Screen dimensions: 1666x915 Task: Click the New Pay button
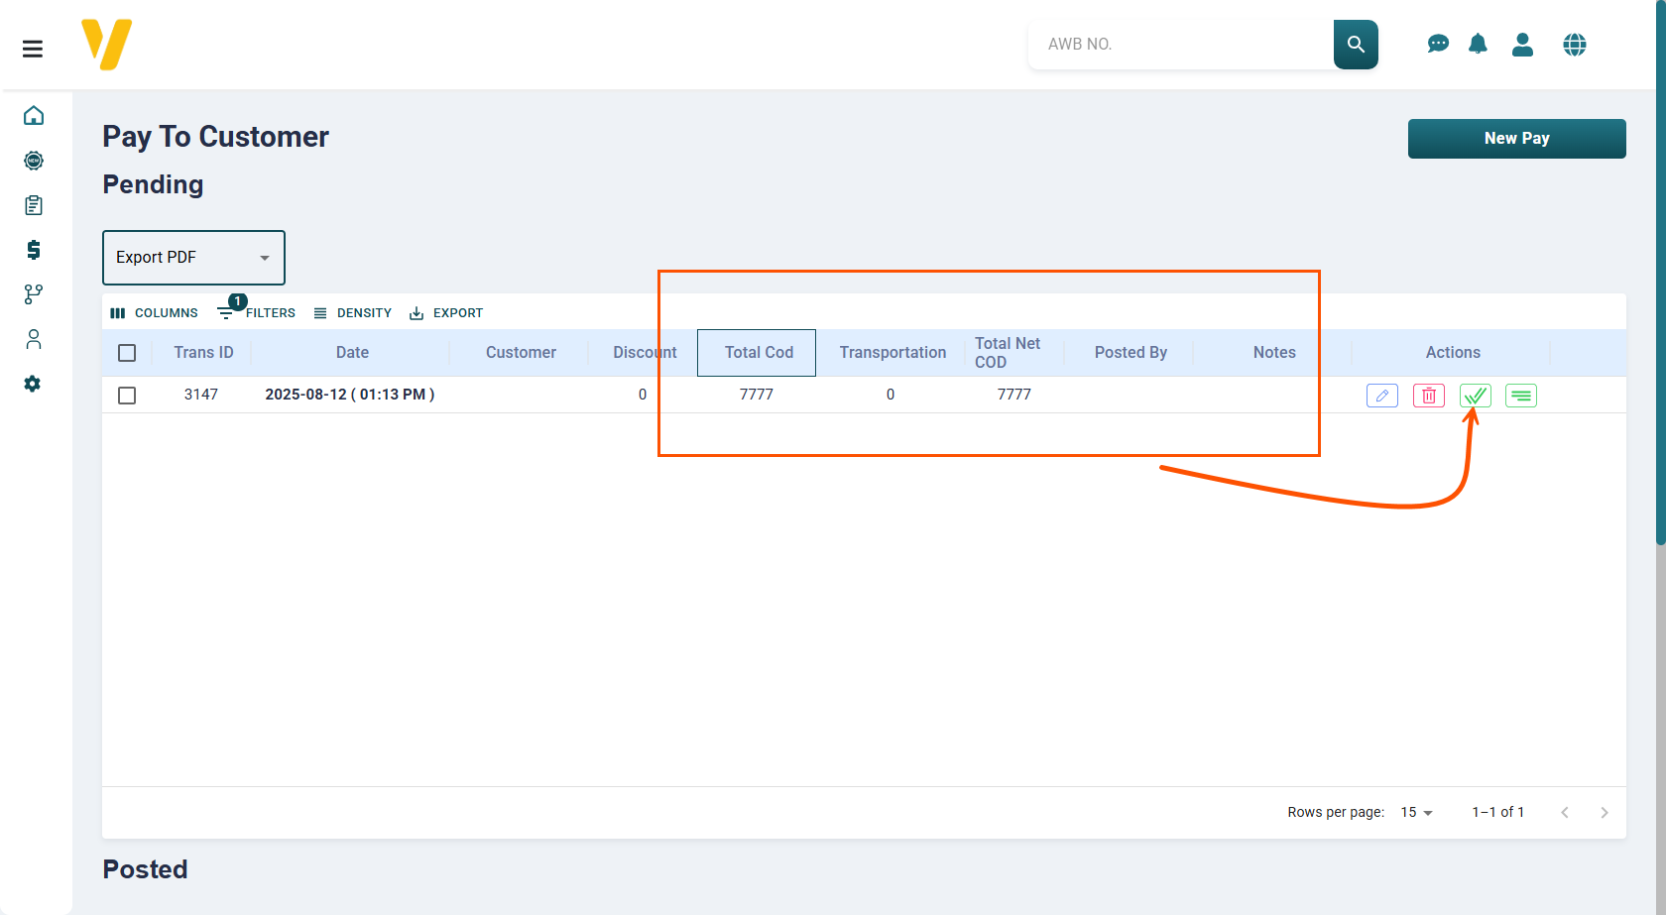click(x=1516, y=139)
